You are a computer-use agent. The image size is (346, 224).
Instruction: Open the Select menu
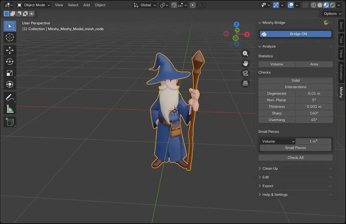[x=73, y=5]
